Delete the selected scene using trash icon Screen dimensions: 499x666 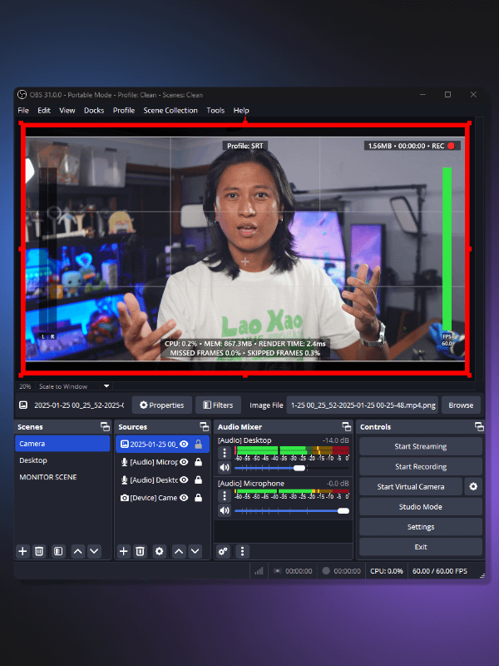click(x=39, y=551)
